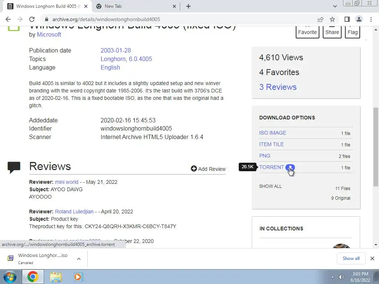Select the Windows Longhorn Build 4005 tab
379x284 pixels.
pos(47,6)
